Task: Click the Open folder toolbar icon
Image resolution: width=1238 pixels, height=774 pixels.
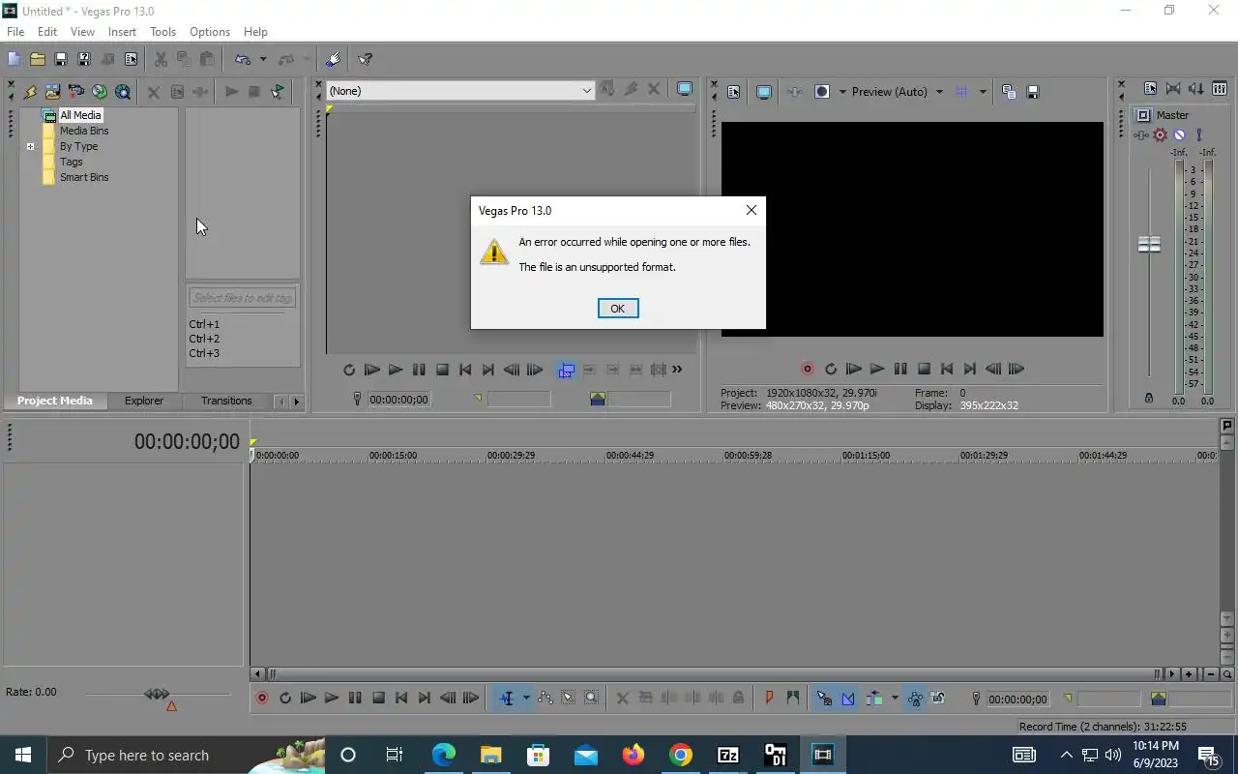Action: 37,59
